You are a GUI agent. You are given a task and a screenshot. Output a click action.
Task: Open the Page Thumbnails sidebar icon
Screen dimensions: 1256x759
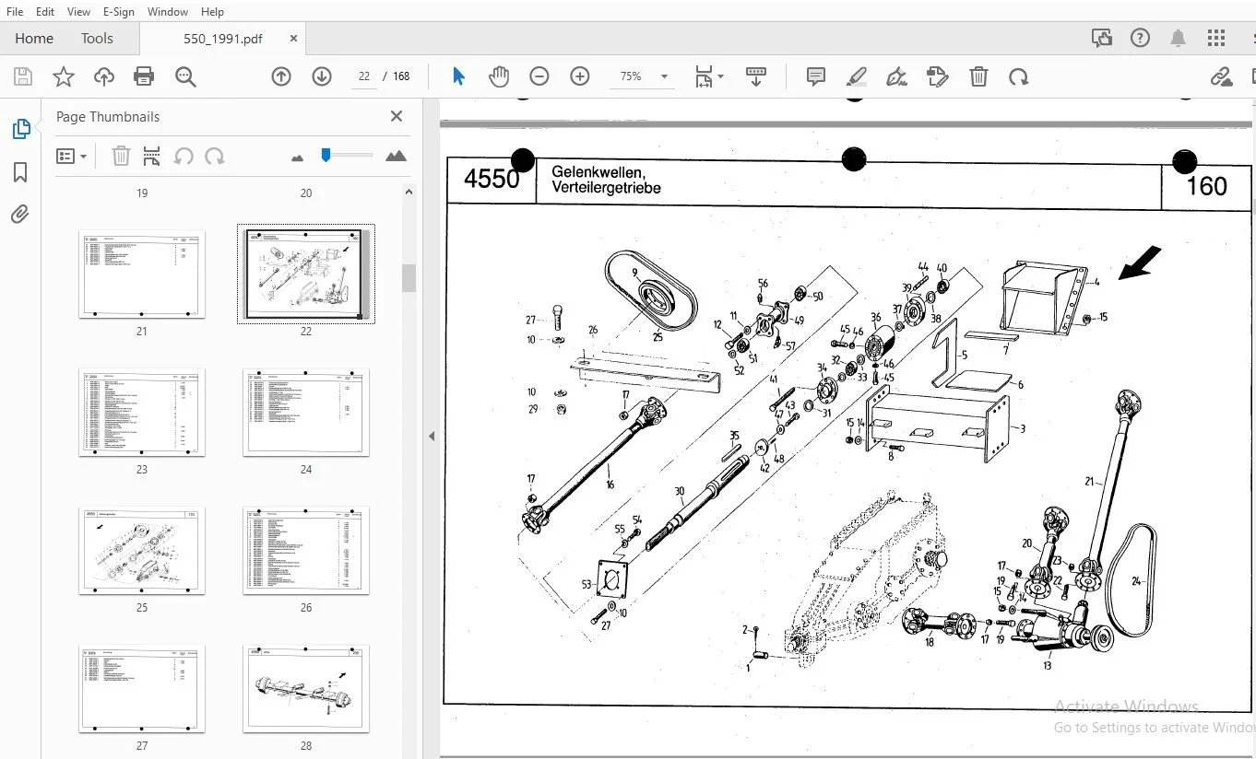point(20,129)
